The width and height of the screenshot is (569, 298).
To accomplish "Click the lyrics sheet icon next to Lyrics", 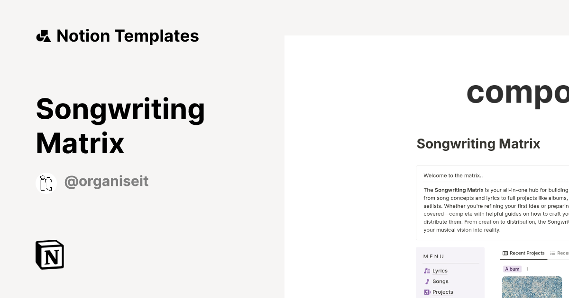I will click(426, 271).
